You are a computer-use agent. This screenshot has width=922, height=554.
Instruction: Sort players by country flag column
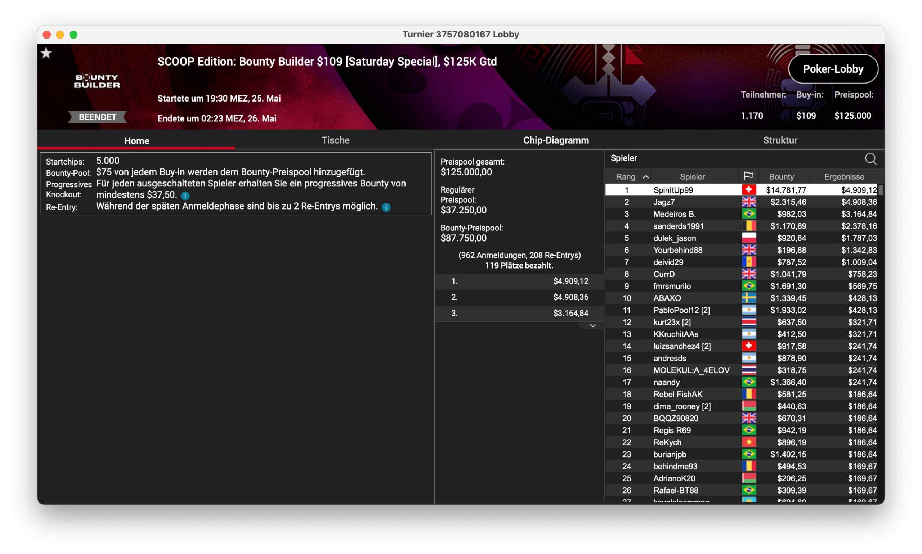pyautogui.click(x=748, y=176)
